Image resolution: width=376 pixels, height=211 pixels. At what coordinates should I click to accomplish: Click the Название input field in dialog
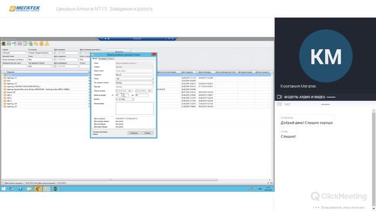click(135, 75)
